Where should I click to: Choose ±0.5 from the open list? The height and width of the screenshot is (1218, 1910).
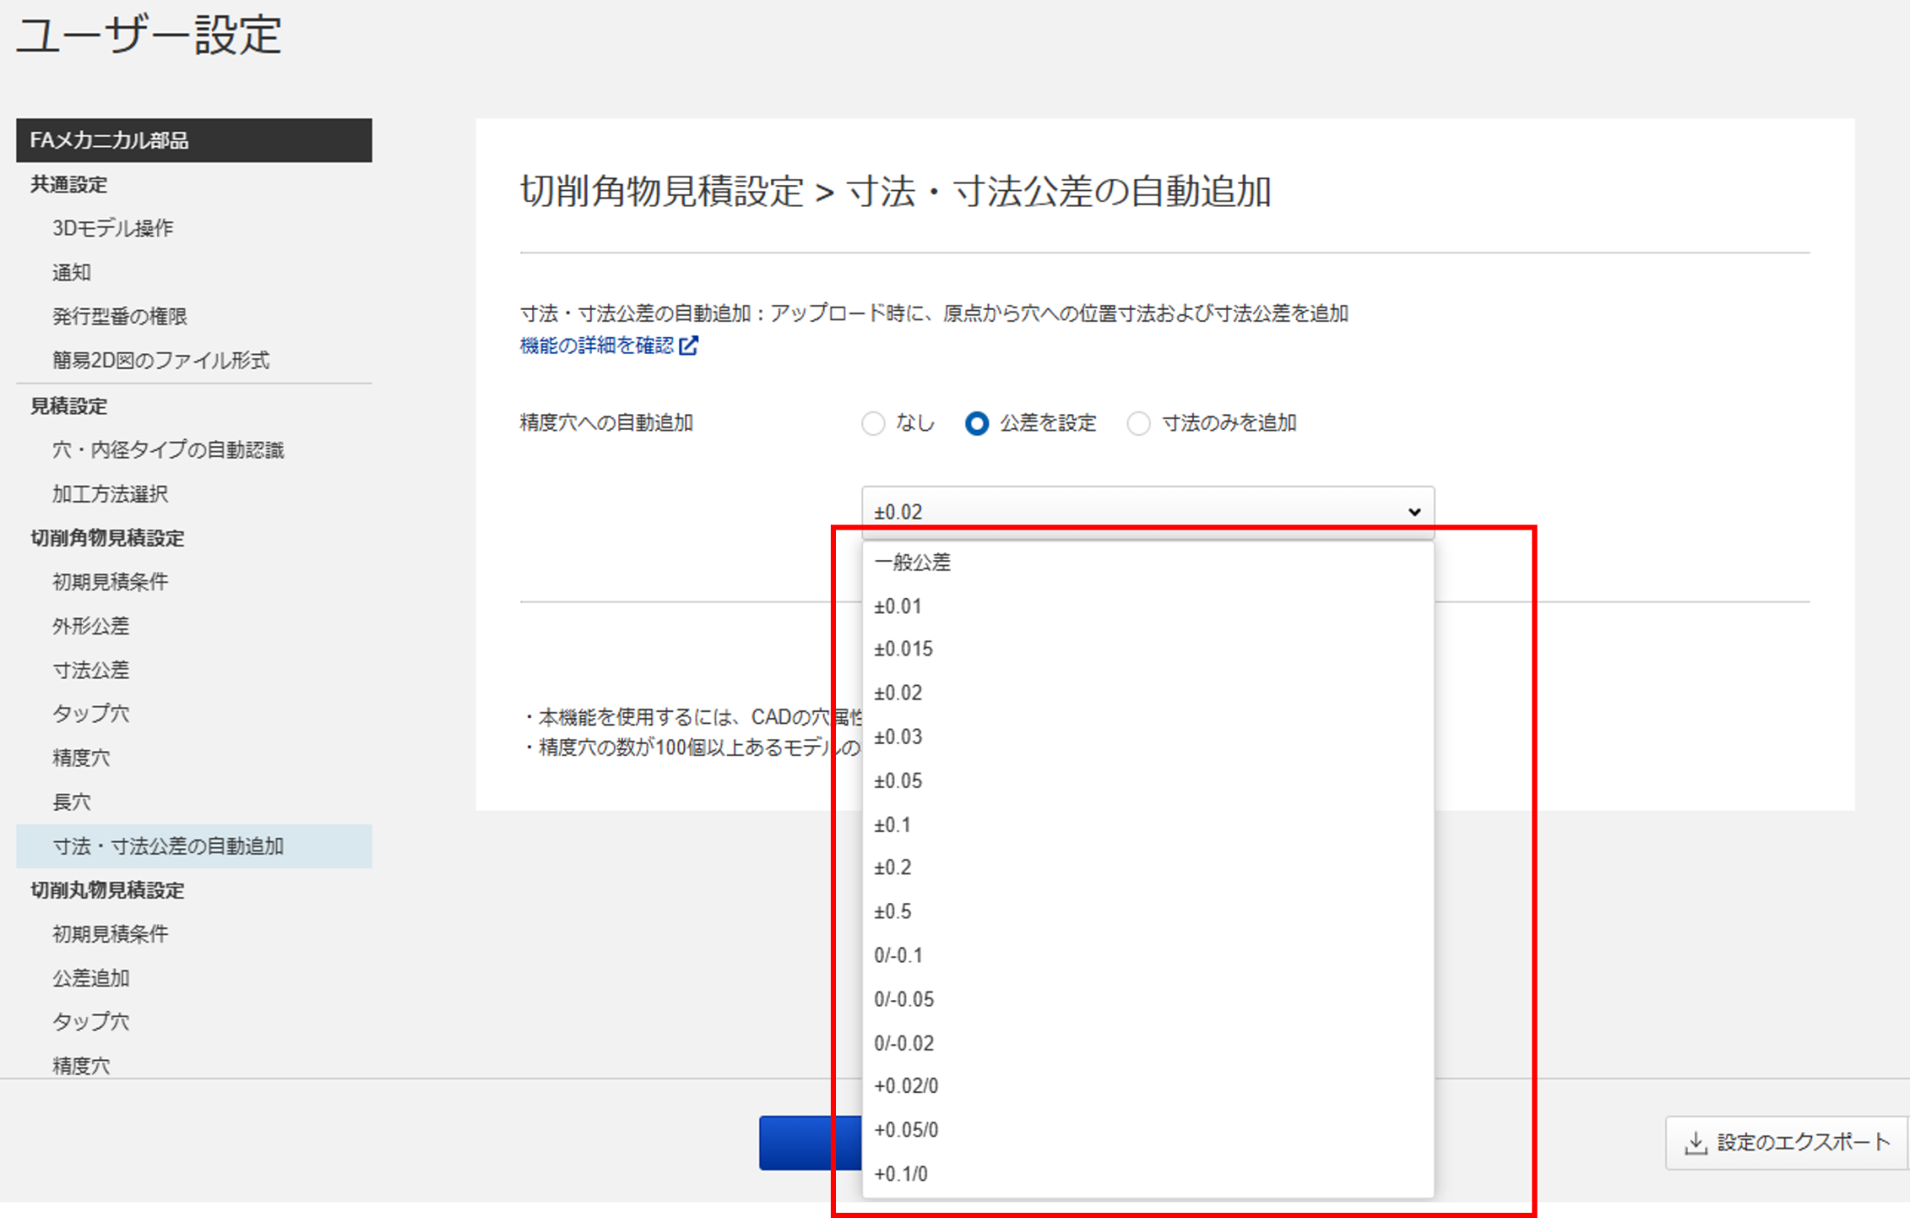(x=893, y=911)
